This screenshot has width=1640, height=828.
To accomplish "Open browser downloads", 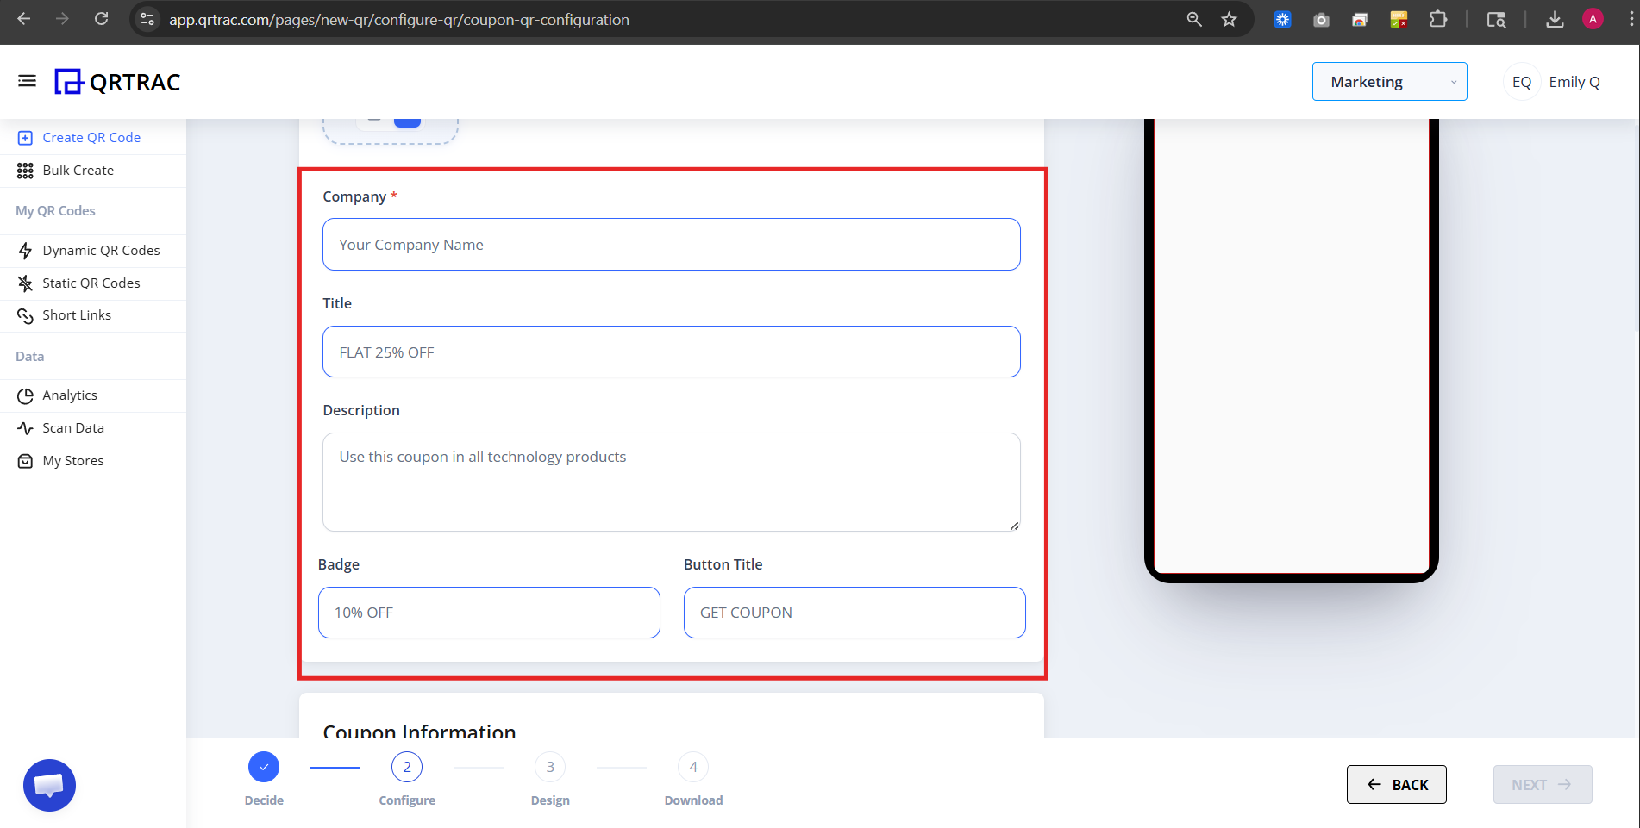I will click(1555, 19).
